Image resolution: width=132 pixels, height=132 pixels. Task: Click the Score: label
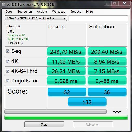tap(17, 91)
